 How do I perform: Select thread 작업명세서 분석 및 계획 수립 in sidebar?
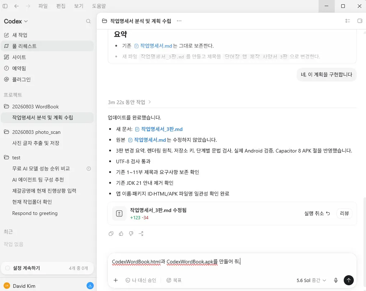tap(47, 118)
